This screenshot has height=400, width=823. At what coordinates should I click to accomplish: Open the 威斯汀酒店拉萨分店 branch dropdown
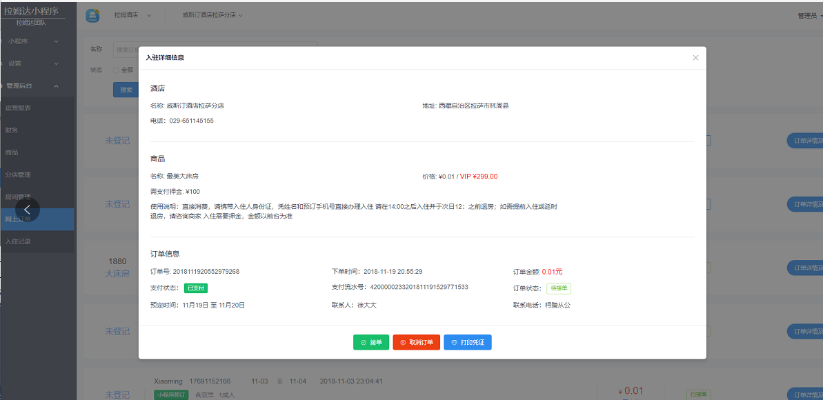tap(212, 16)
